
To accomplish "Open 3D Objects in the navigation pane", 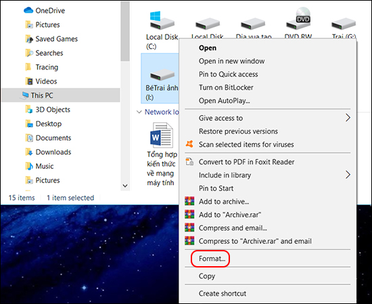I will click(x=53, y=109).
